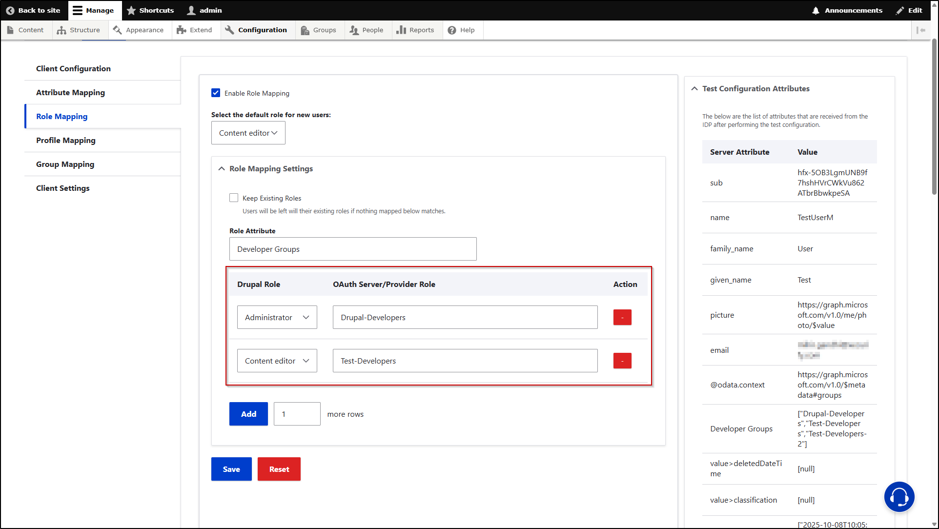Toggle the Manage hamburger menu icon
Viewport: 939px width, 529px height.
78,10
